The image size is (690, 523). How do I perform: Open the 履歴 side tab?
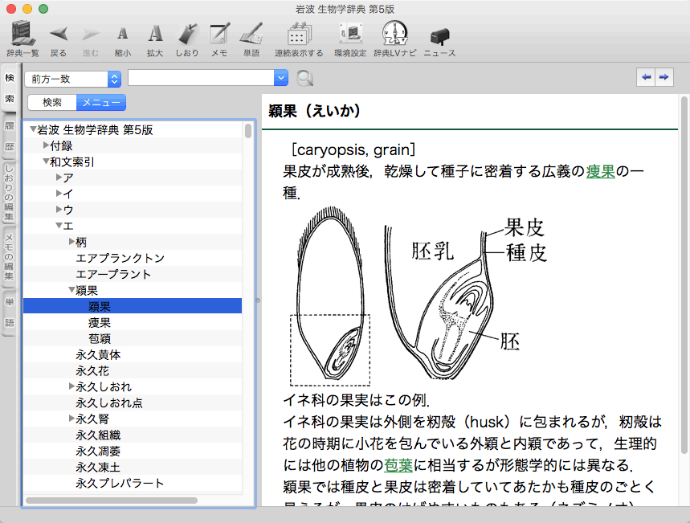click(10, 137)
